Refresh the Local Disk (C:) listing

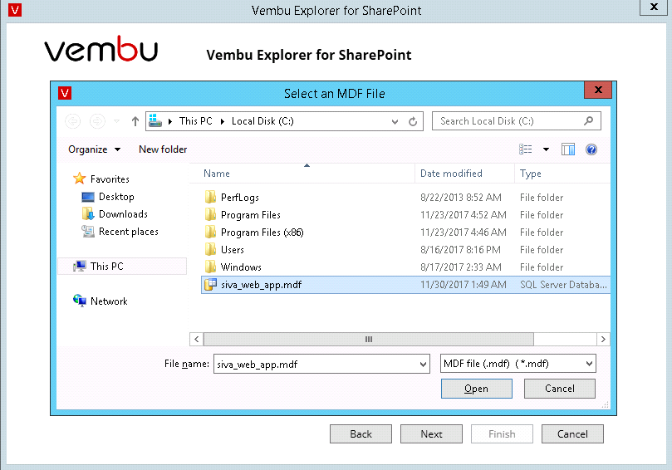(413, 122)
